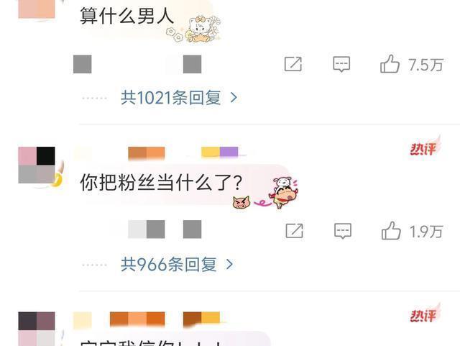
Task: Share the 算什么男人 comment
Action: (293, 64)
